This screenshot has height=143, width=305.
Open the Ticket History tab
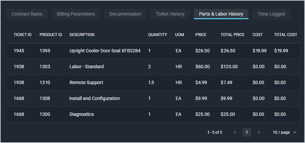tap(170, 14)
